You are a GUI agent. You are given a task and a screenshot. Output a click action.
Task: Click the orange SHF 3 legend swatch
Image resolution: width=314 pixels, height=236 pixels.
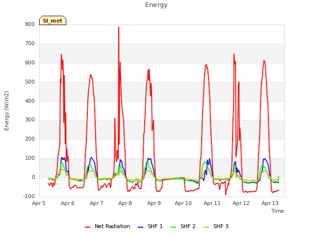[206, 227]
